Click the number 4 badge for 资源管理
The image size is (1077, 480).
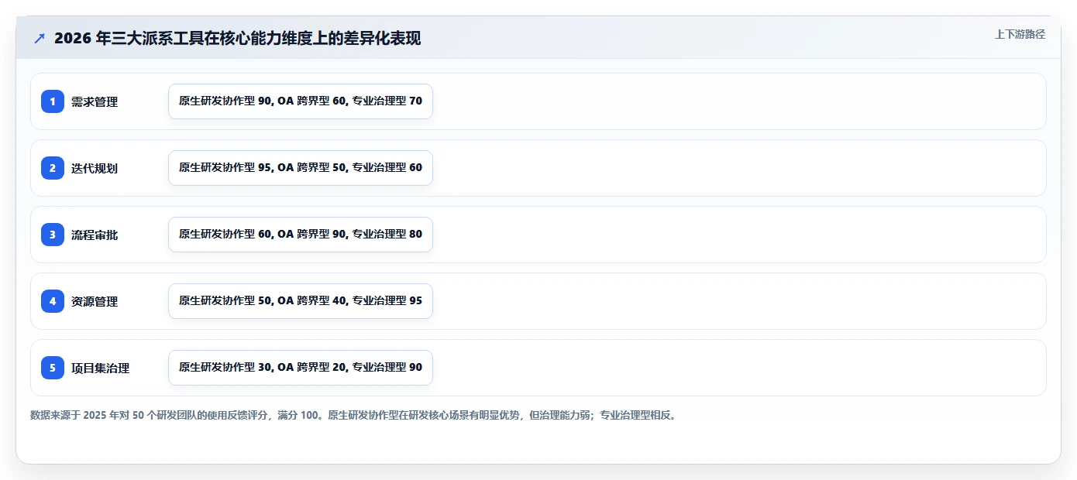(53, 301)
